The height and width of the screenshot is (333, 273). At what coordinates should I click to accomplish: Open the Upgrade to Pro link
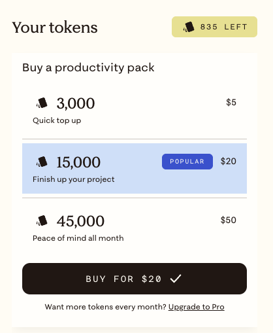click(196, 307)
